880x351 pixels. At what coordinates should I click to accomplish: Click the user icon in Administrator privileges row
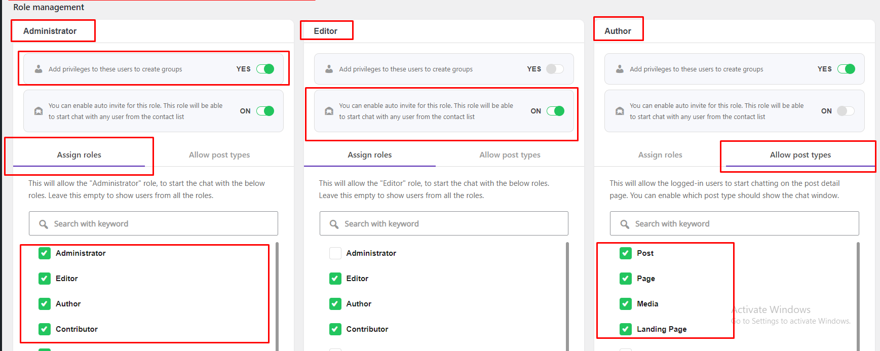pos(39,69)
